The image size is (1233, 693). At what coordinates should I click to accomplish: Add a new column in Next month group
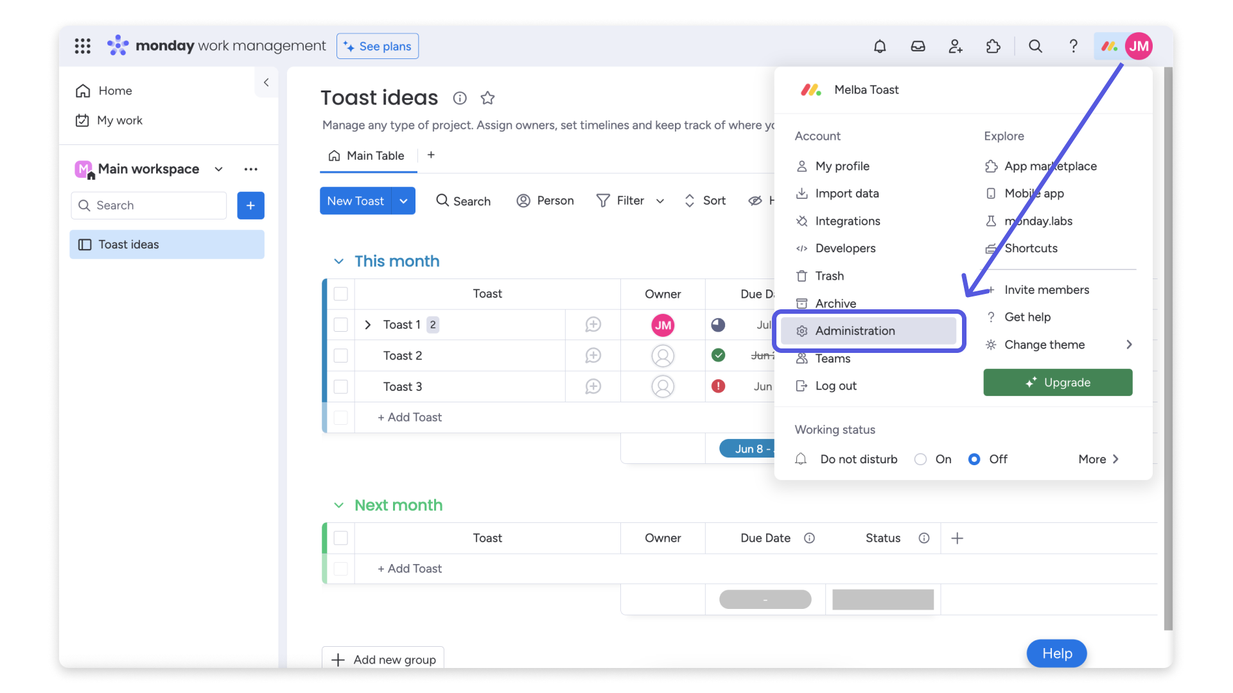point(957,538)
